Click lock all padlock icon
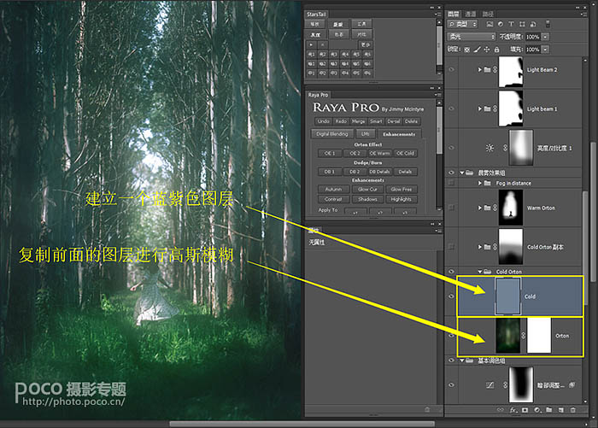 coord(496,50)
